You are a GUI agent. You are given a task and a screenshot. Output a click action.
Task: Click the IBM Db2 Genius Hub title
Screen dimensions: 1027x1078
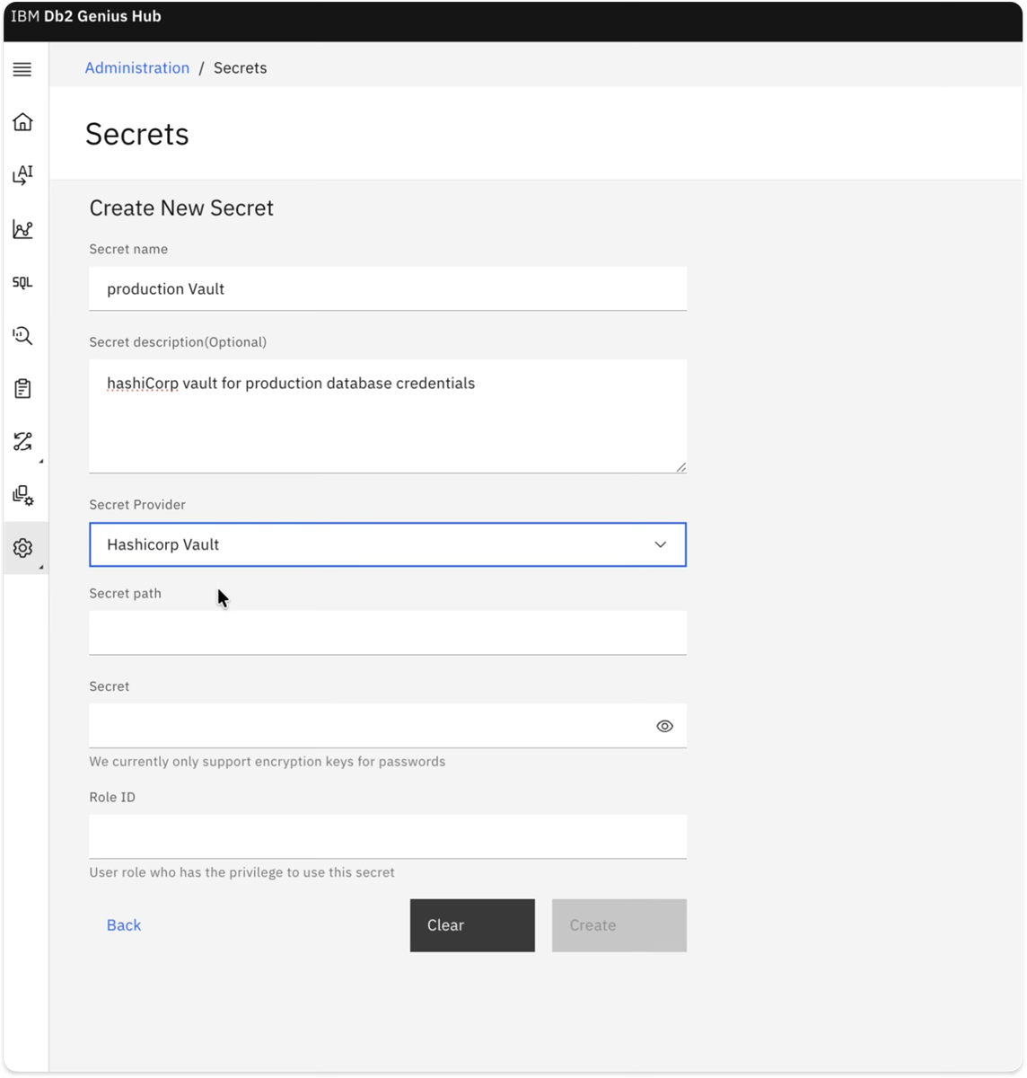[86, 16]
